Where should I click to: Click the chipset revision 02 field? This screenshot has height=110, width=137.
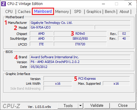(x=124, y=34)
